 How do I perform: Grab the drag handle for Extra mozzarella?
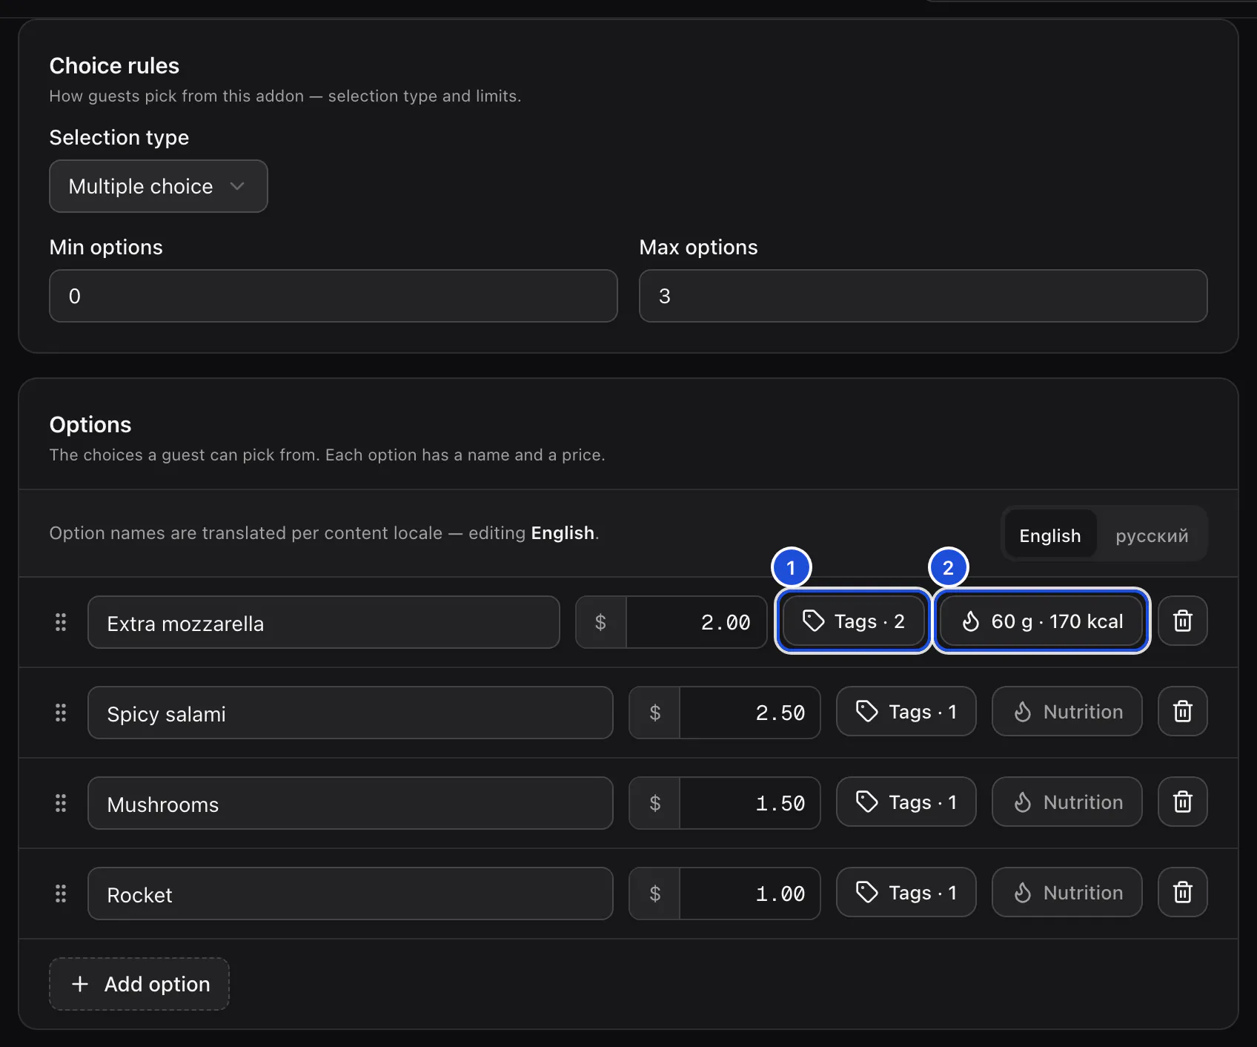coord(61,622)
